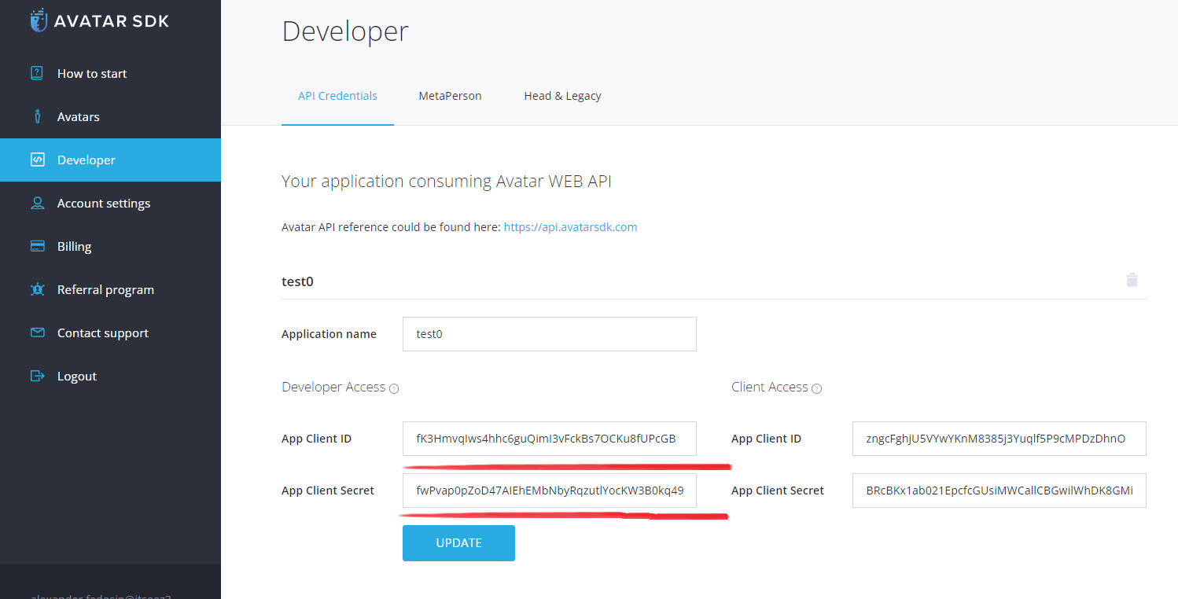The width and height of the screenshot is (1178, 599).
Task: Switch to Head & Legacy tab
Action: 562,96
